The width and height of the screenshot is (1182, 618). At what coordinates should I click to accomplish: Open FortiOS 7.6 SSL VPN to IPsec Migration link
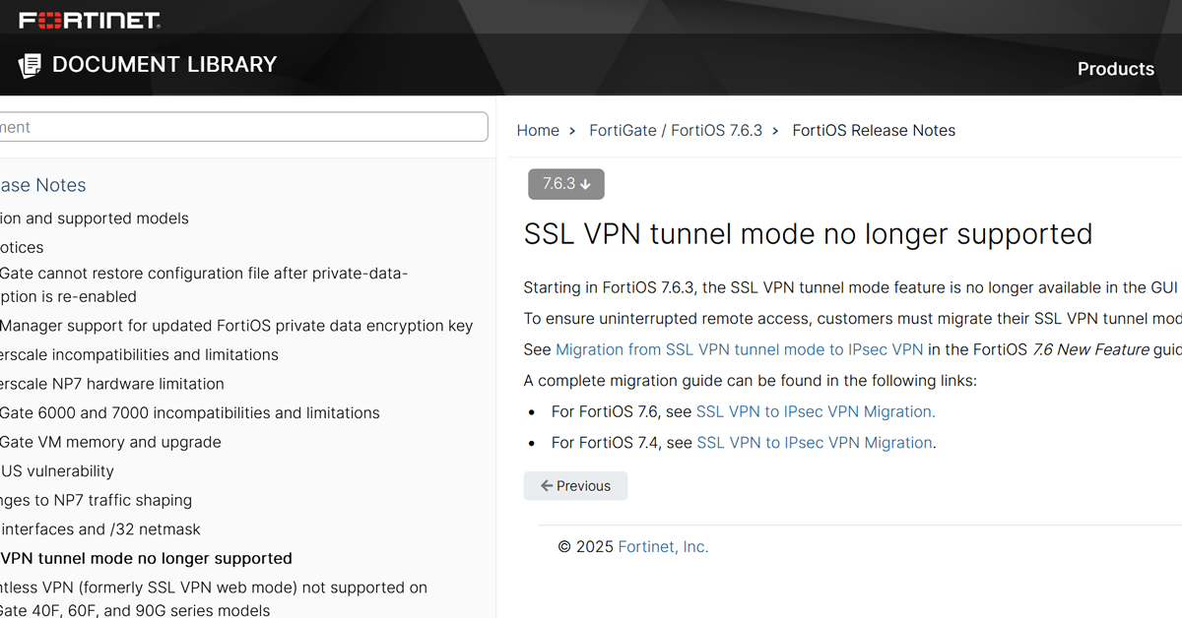click(x=816, y=412)
